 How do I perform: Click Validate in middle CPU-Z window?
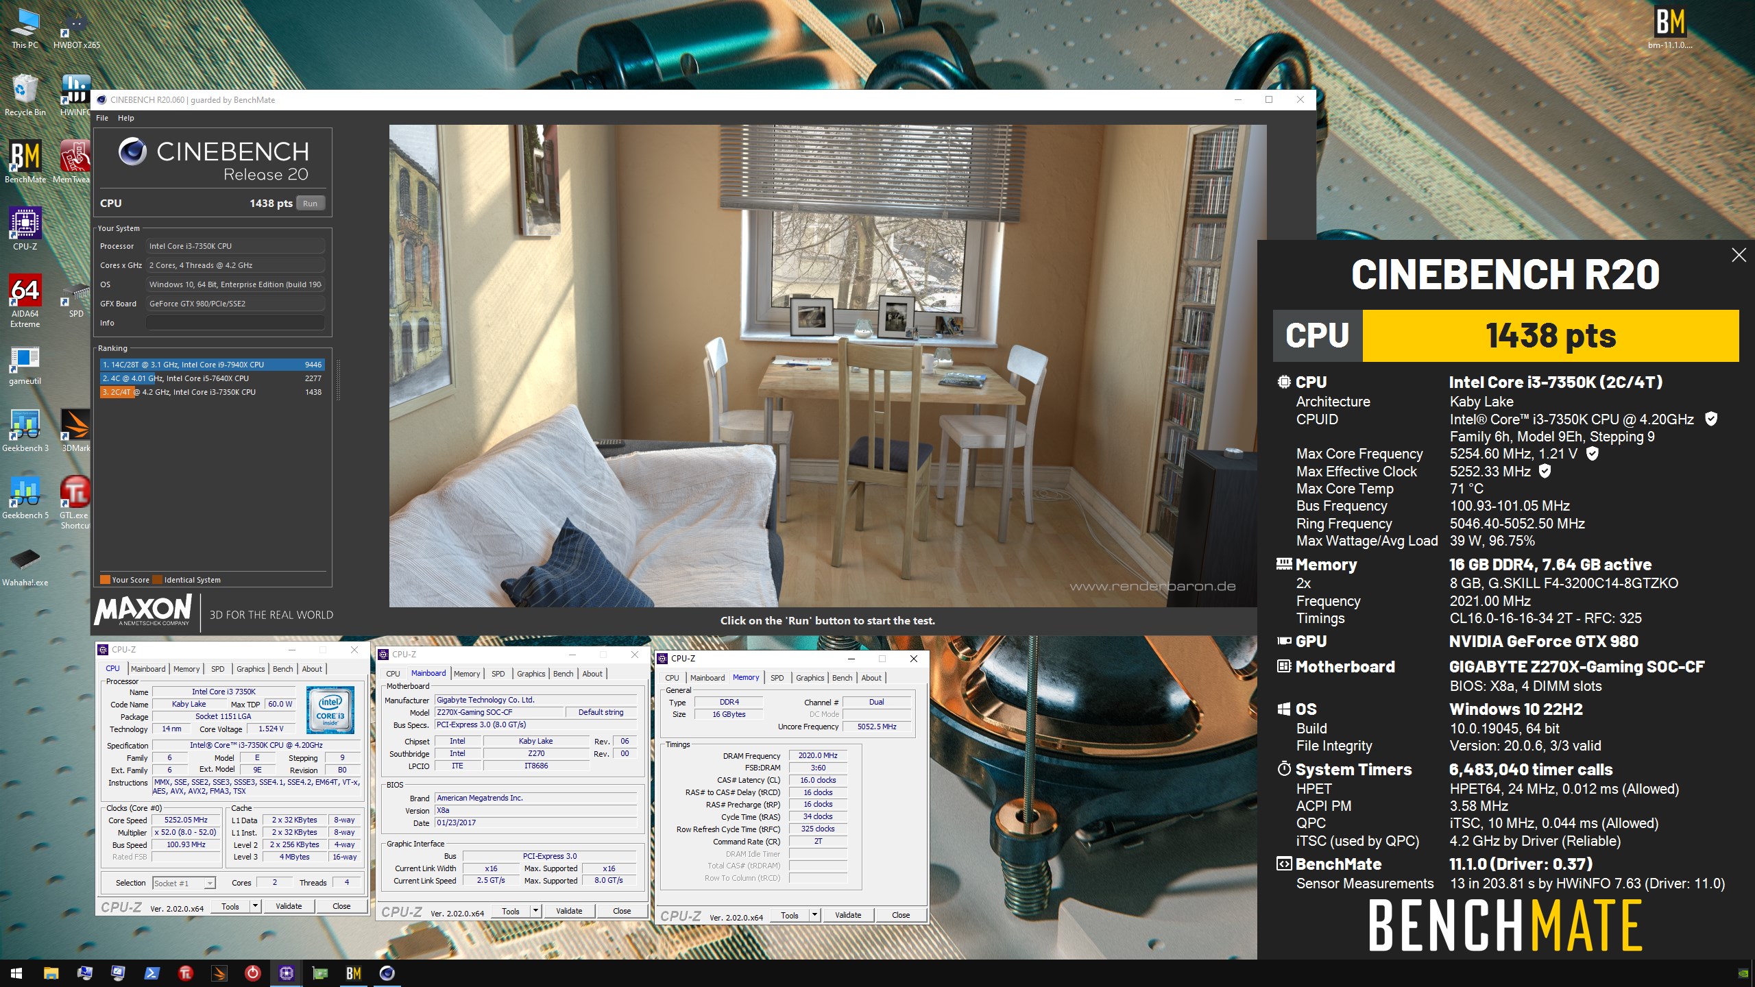(x=569, y=911)
